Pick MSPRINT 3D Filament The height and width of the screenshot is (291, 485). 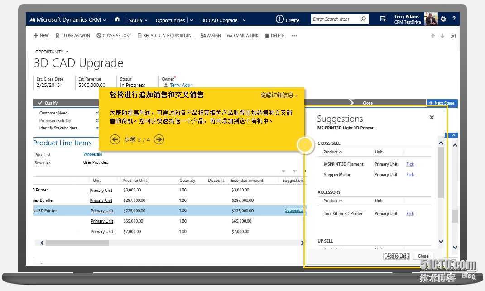click(410, 164)
